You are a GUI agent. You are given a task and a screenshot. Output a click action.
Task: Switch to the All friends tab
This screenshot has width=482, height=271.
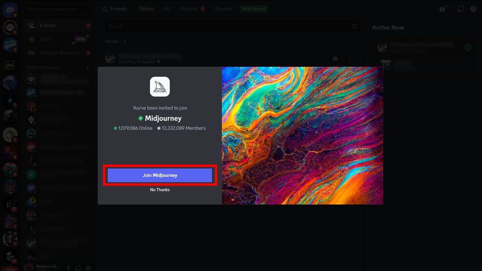point(167,9)
